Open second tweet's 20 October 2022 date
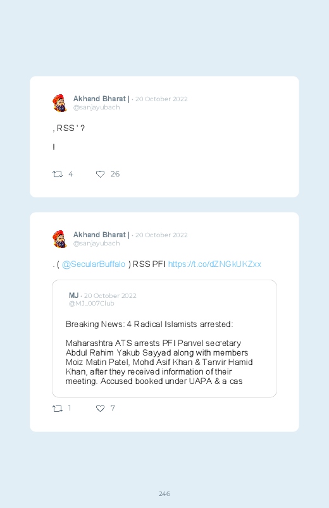The height and width of the screenshot is (508, 329). pyautogui.click(x=161, y=235)
